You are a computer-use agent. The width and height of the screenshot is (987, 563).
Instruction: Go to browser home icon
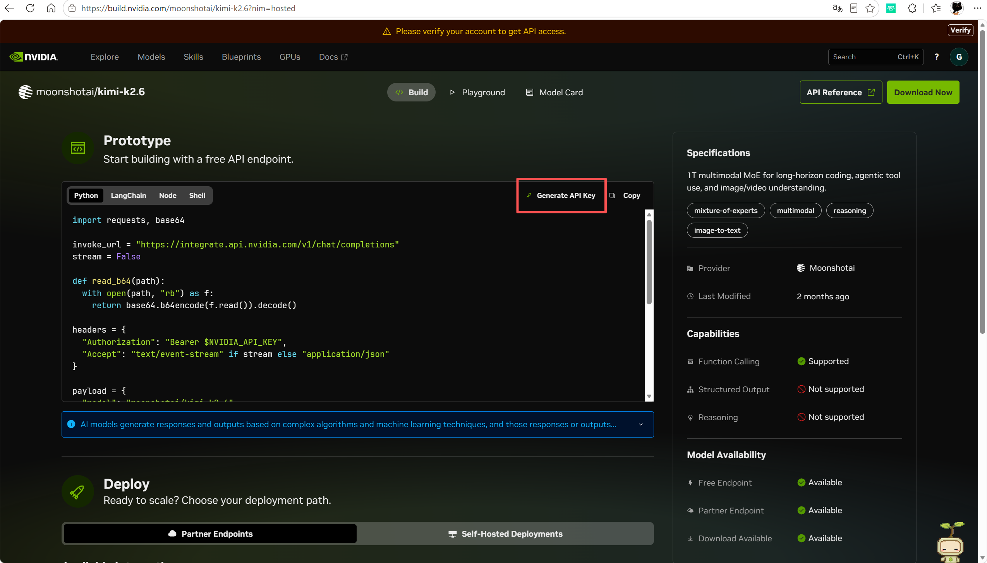click(51, 8)
